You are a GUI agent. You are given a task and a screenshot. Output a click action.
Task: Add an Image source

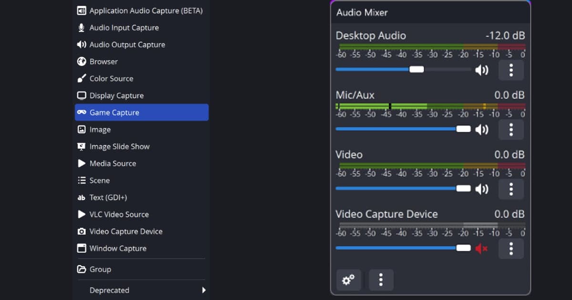(x=142, y=130)
